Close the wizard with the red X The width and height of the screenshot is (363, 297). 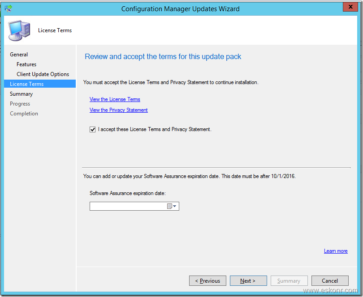tap(350, 7)
